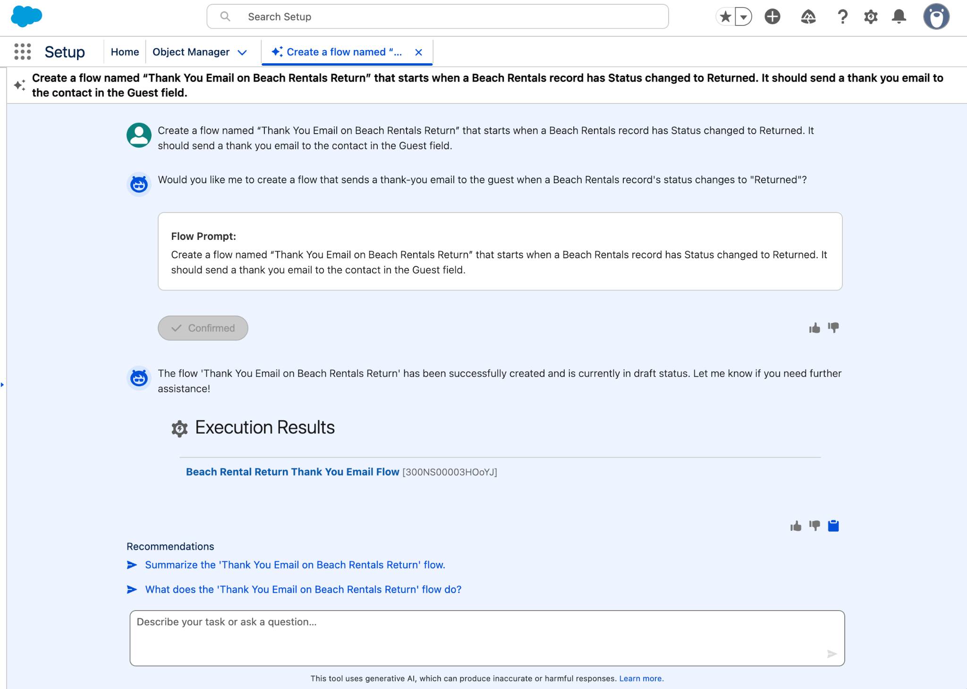Click the green user avatar in chat
The image size is (967, 689).
139,135
